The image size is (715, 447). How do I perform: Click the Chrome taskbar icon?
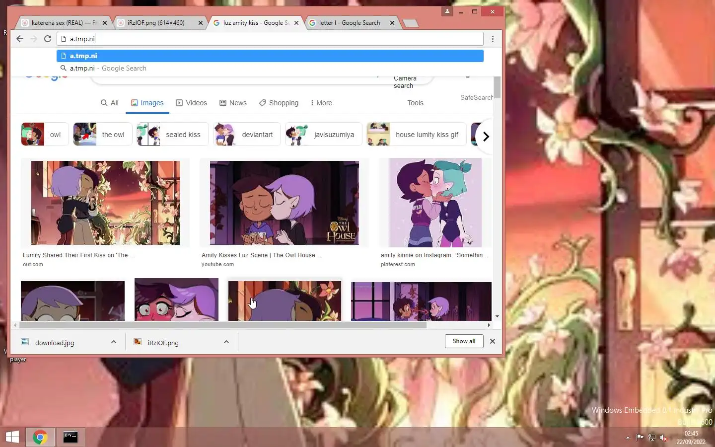40,437
